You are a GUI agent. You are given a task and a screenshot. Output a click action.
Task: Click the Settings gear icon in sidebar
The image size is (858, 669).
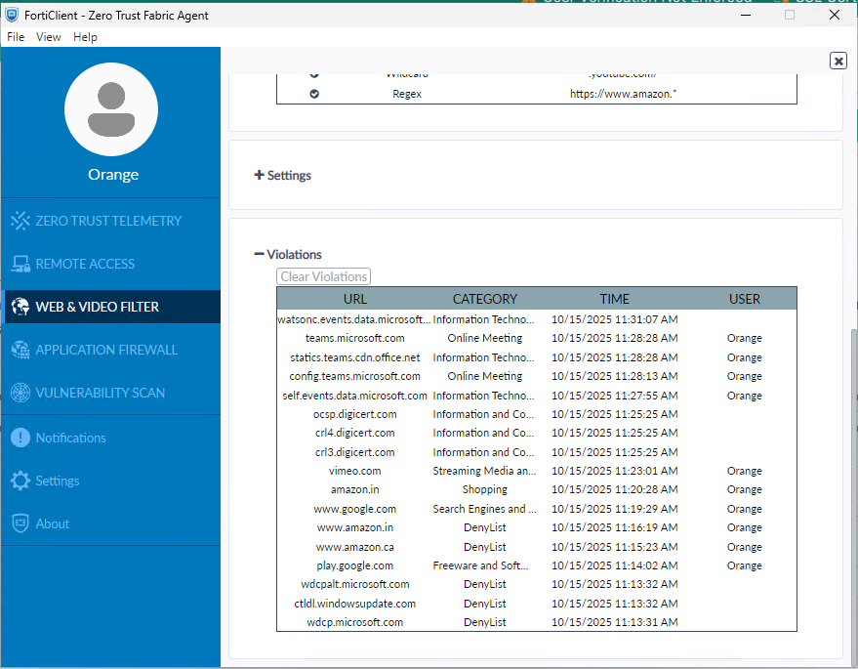tap(20, 481)
